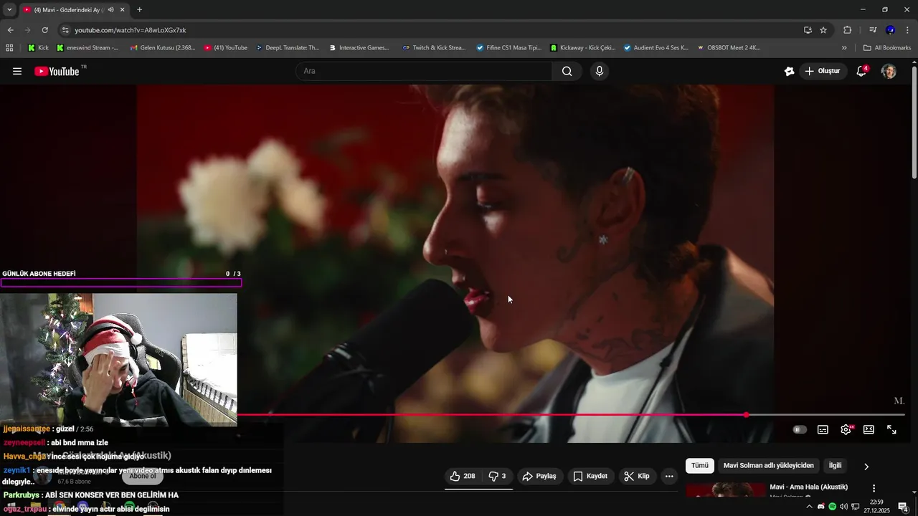Switch player to theater mode

(869, 429)
